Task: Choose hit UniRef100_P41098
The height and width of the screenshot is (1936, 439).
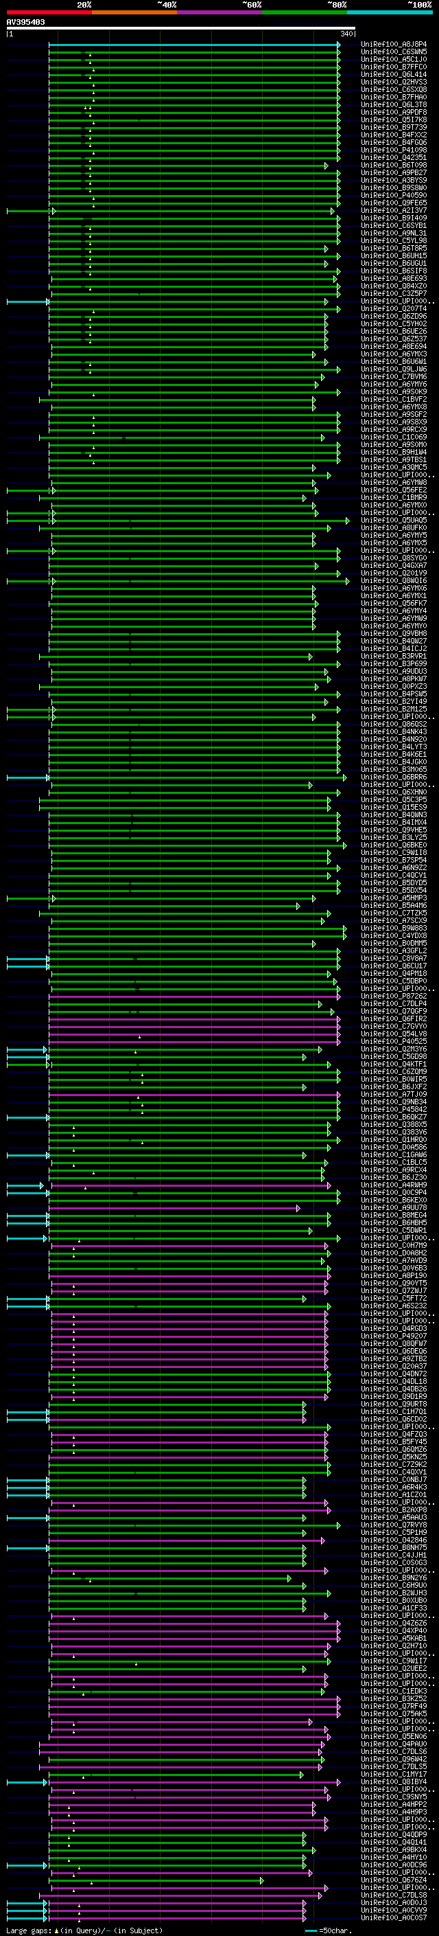Action: click(394, 150)
